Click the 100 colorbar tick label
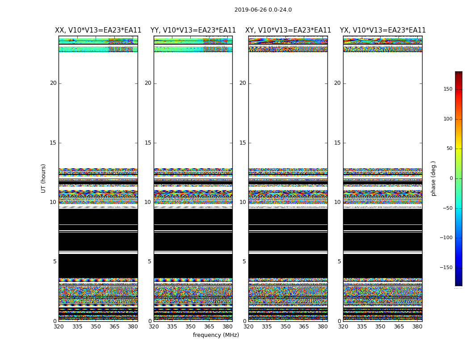 [448, 119]
